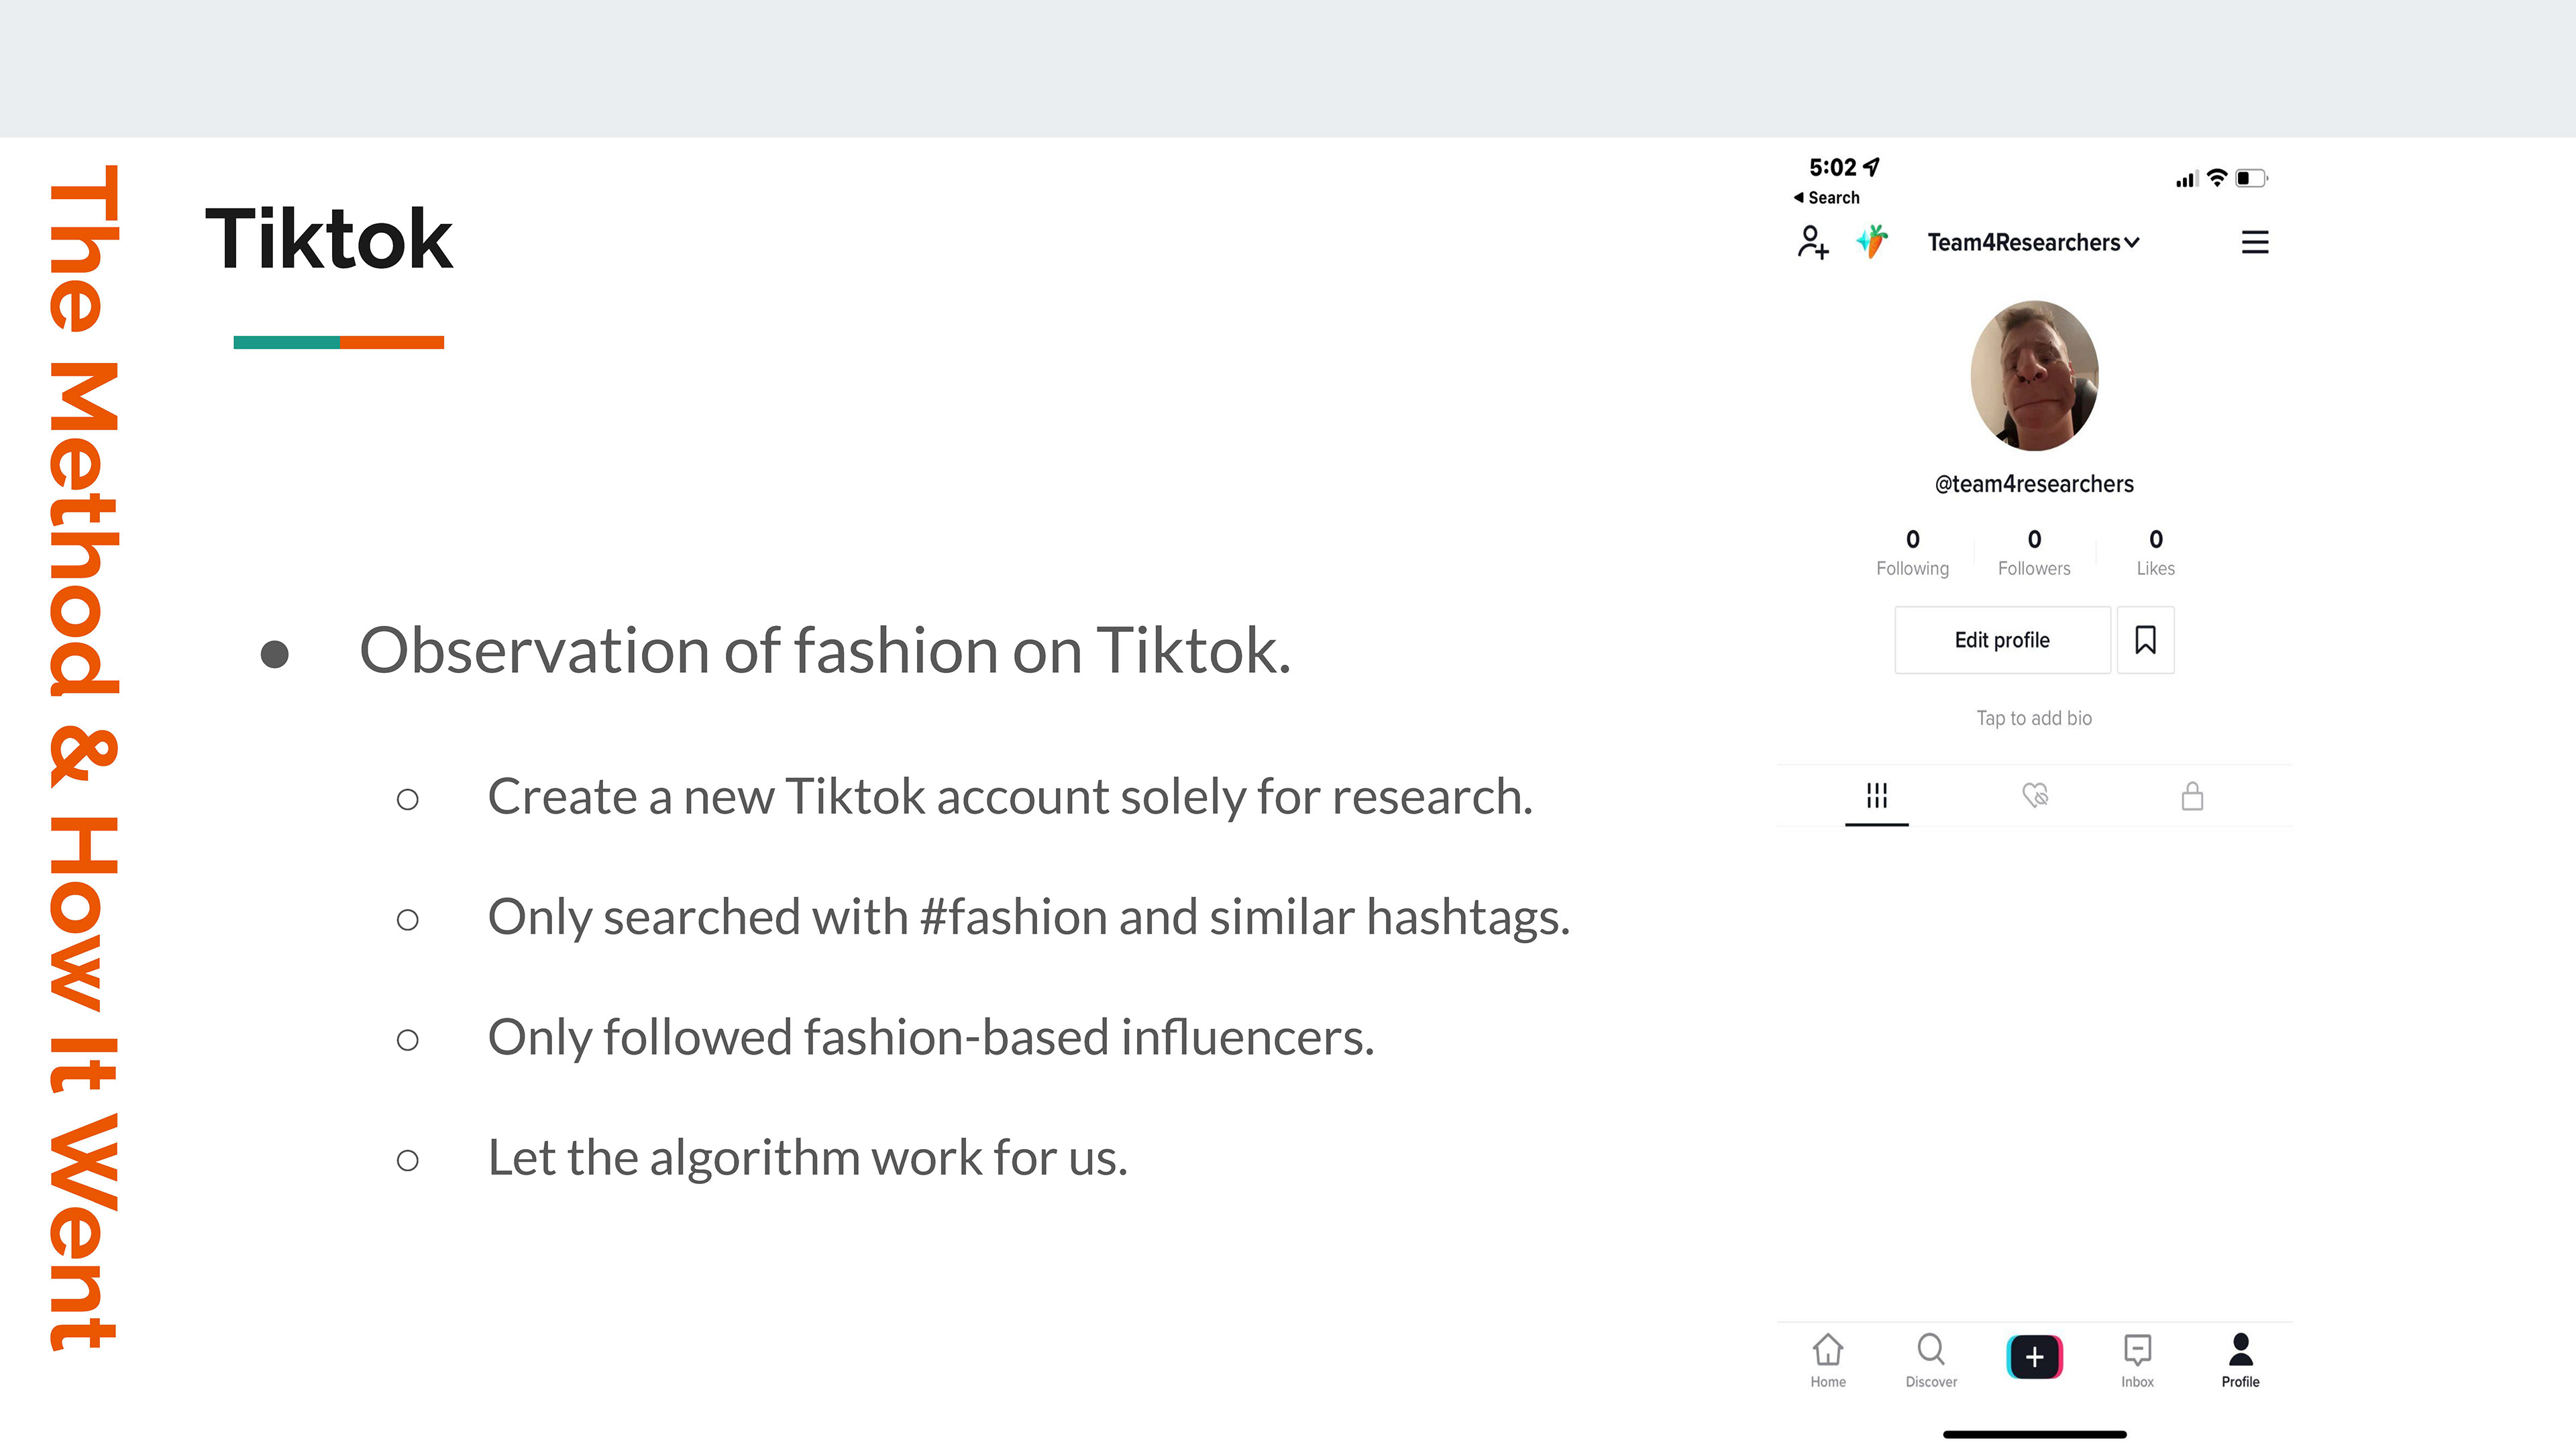Switch to the liked videos tab
The image size is (2576, 1449).
pos(2034,796)
